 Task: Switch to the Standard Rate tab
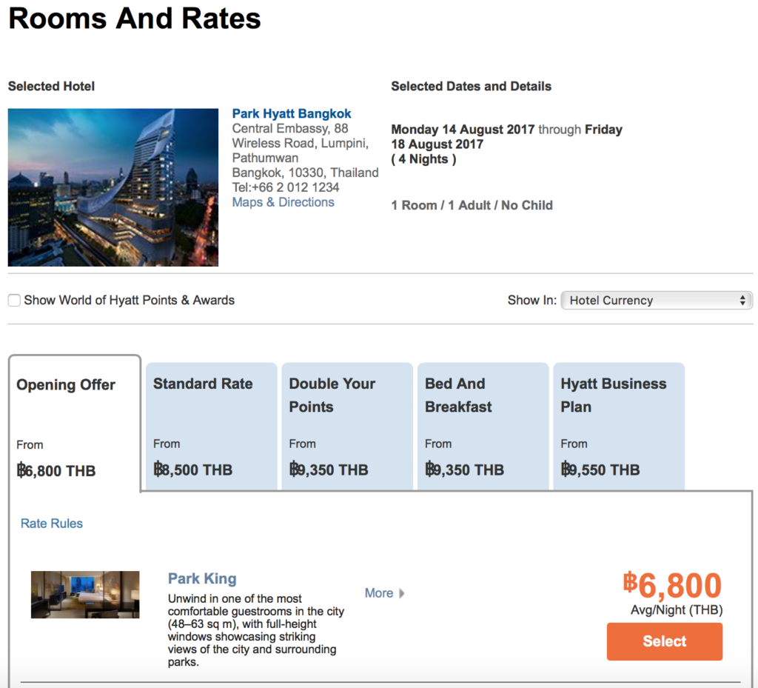211,422
